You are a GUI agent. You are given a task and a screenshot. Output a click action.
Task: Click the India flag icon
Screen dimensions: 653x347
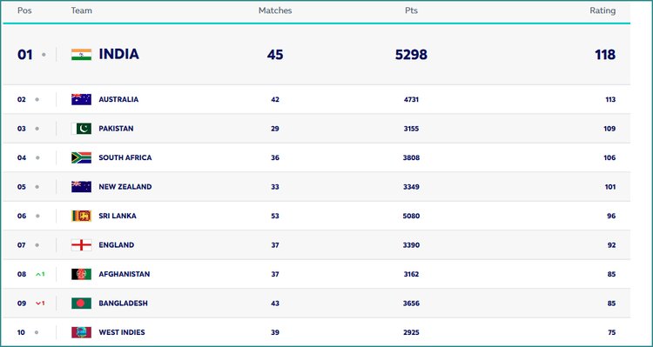coord(81,55)
